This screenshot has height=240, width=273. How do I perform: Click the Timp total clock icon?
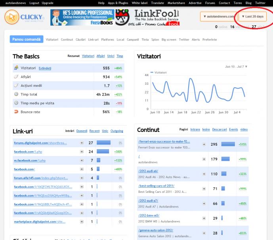pyautogui.click(x=16, y=94)
